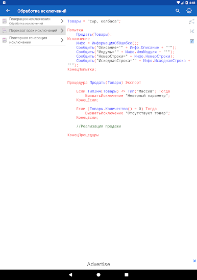Tap the title Обработка исключений
Screen dimensions: 197x280
pos(42,11)
